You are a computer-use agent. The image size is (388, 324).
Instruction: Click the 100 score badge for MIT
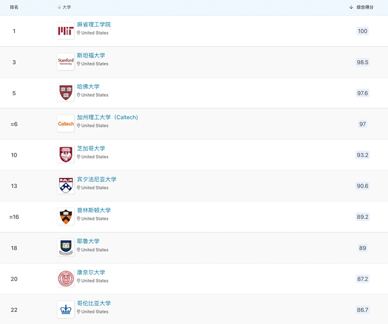pos(362,31)
